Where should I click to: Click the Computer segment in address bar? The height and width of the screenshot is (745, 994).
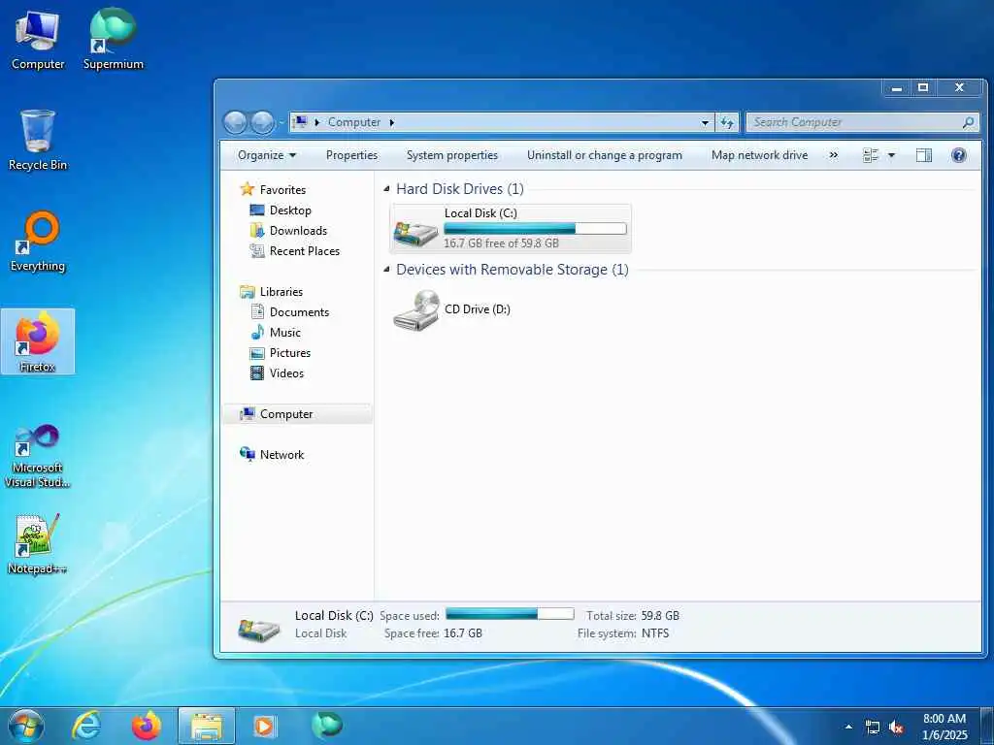click(x=353, y=122)
